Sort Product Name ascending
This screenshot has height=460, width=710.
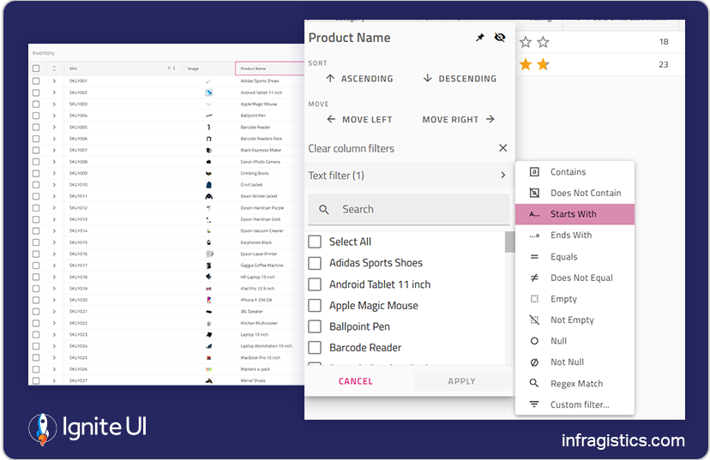359,79
